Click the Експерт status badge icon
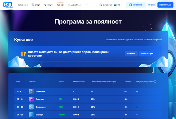The width and height of the screenshot is (176, 119). pyautogui.click(x=31, y=115)
